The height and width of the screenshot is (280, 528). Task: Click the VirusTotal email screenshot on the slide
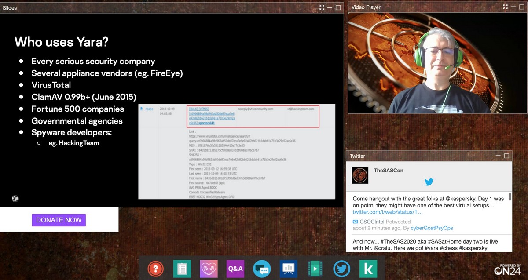tap(237, 152)
